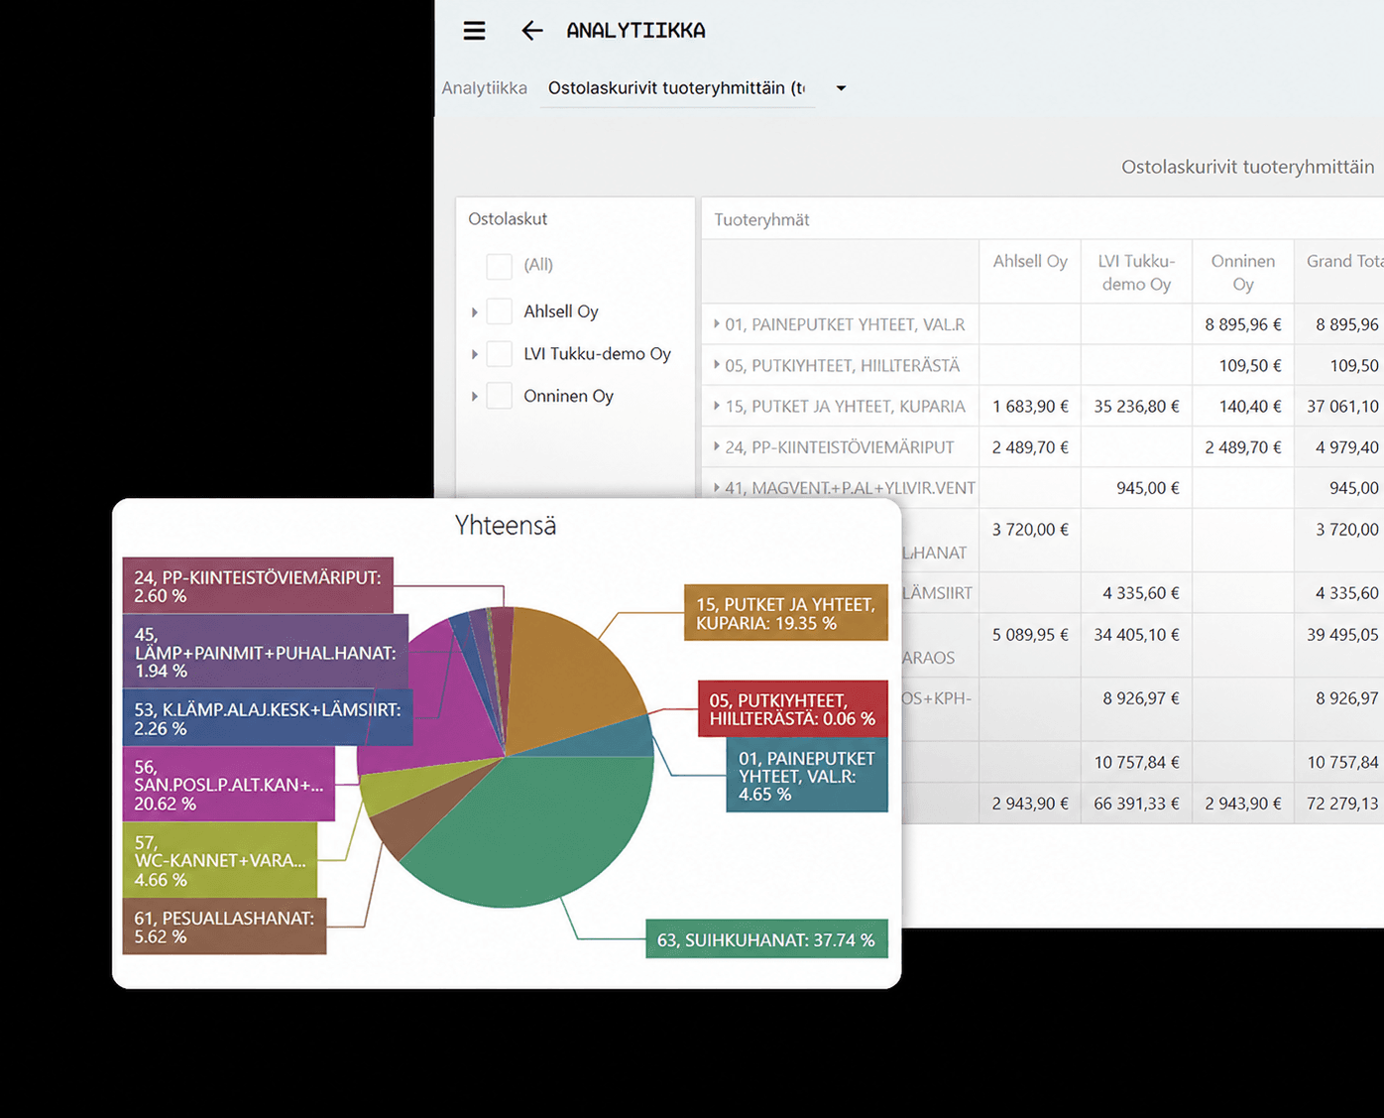The image size is (1384, 1118).
Task: Click the Tuoteryhmät panel heading
Action: (x=761, y=219)
